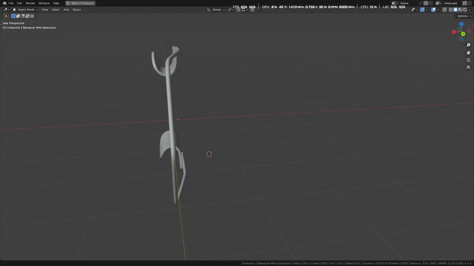Click the Back to Previous button

click(x=80, y=3)
